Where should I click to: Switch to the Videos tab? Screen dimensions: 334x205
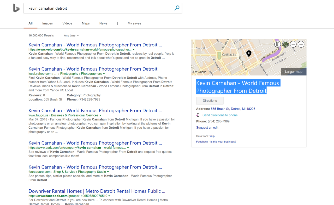tap(67, 23)
